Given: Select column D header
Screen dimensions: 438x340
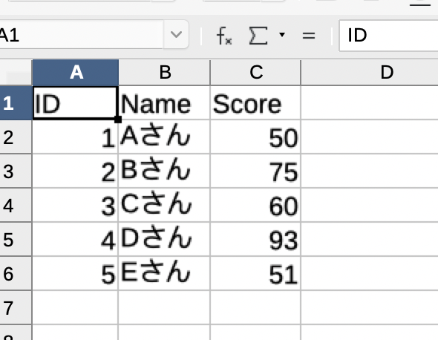Looking at the screenshot, I should click(x=370, y=72).
